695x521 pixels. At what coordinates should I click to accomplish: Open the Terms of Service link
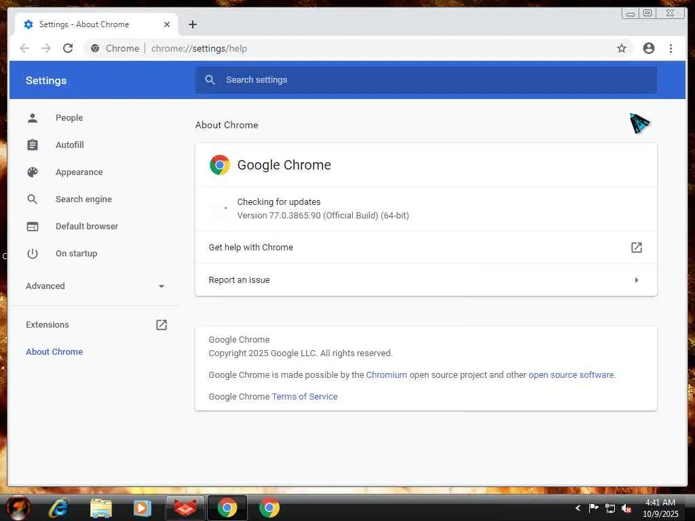click(x=305, y=396)
